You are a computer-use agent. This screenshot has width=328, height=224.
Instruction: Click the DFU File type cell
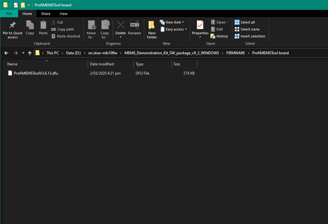(142, 73)
